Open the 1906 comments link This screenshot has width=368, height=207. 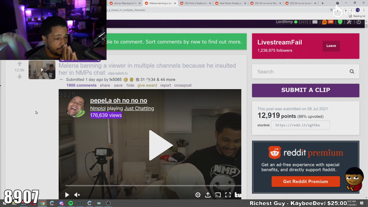[x=82, y=85]
